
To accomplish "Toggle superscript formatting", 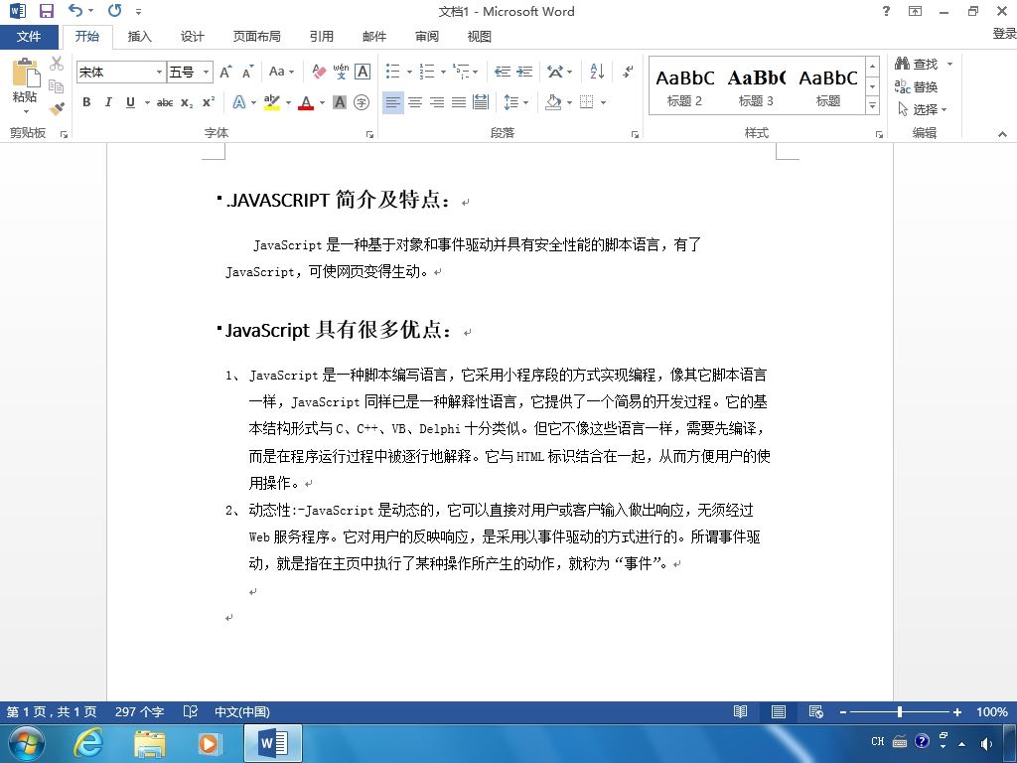I will [209, 102].
